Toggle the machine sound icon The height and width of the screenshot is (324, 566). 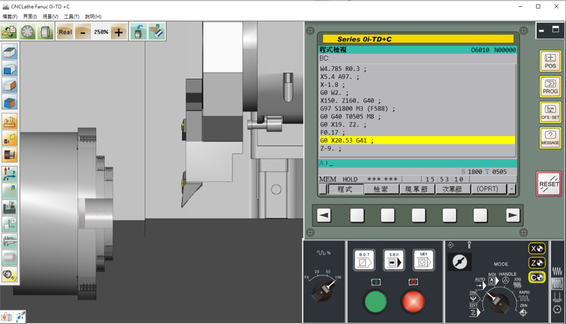(x=10, y=275)
